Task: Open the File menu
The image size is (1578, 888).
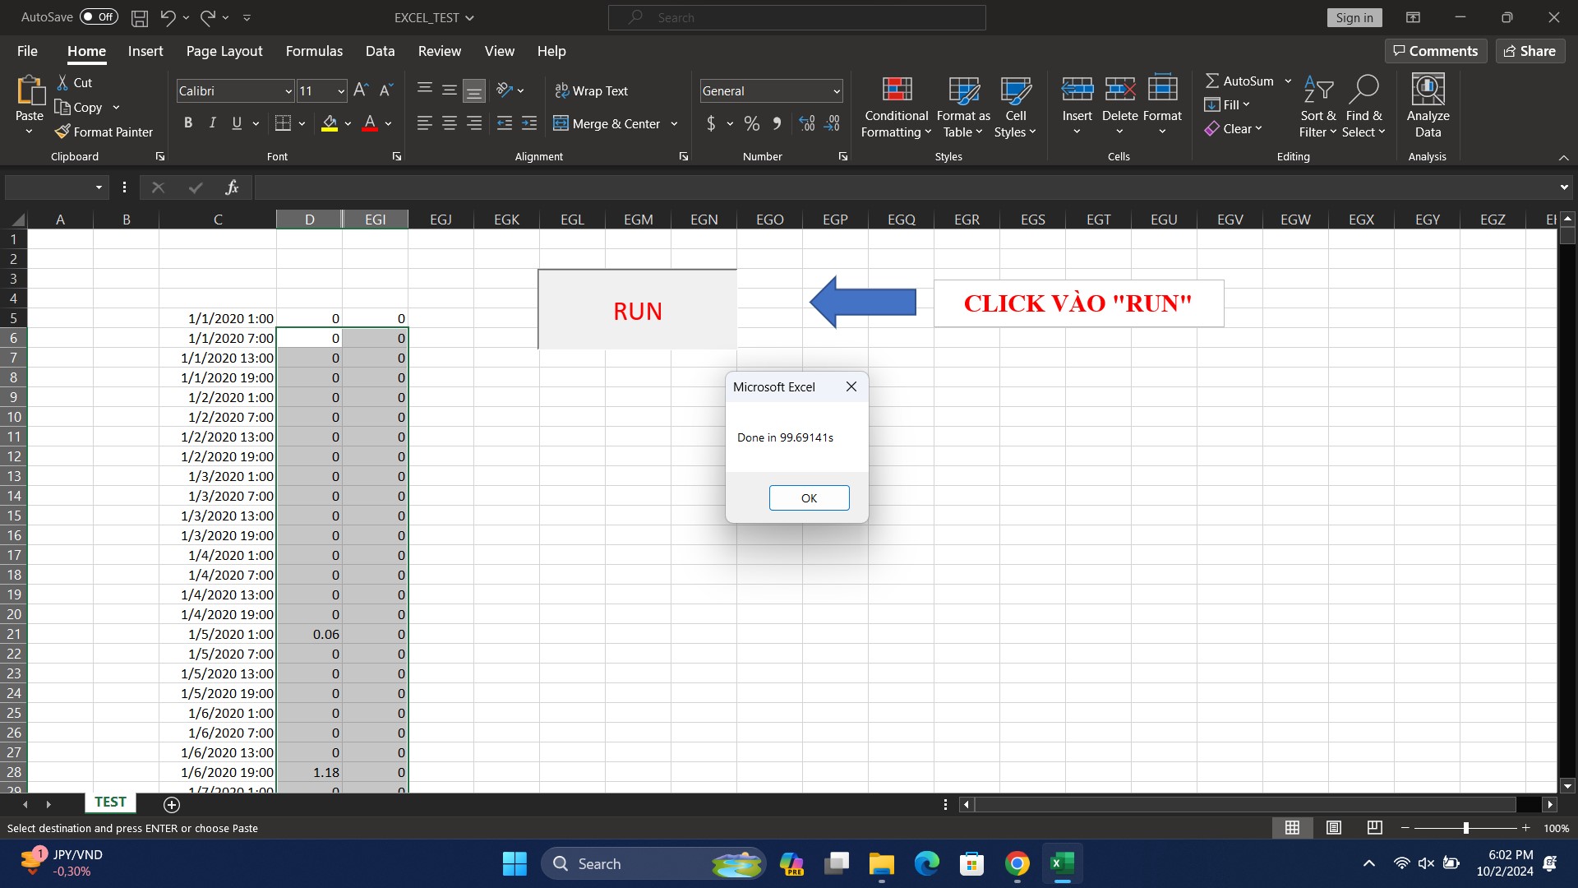Action: pyautogui.click(x=27, y=51)
